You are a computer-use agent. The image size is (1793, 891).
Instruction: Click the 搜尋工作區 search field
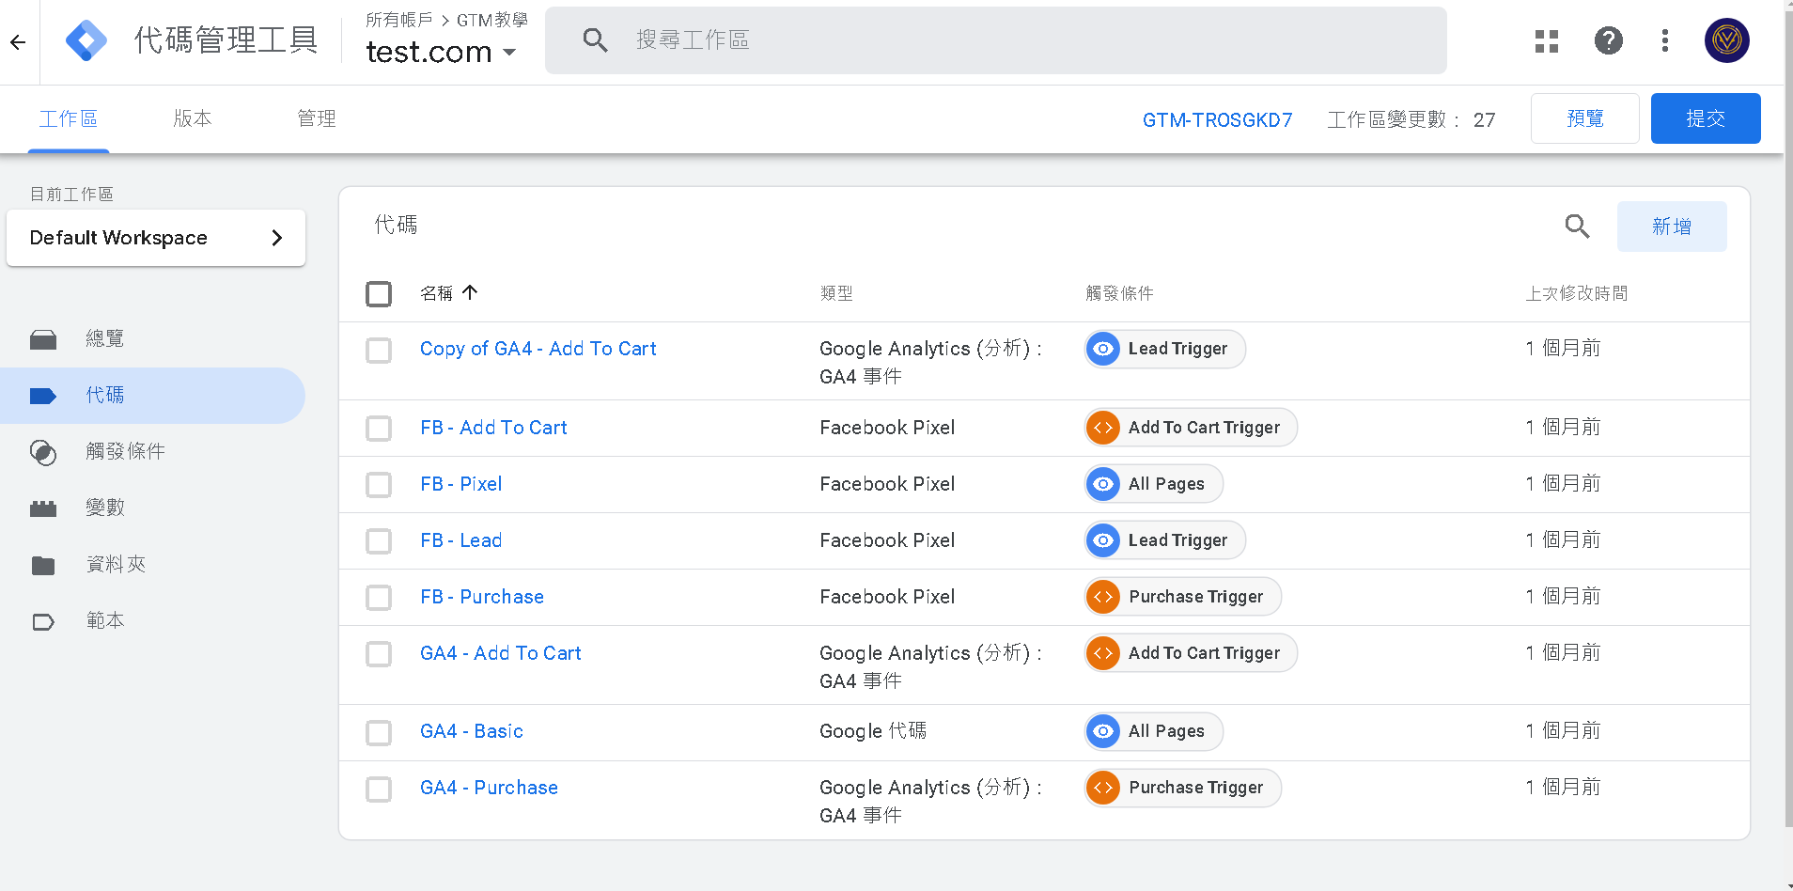click(996, 40)
